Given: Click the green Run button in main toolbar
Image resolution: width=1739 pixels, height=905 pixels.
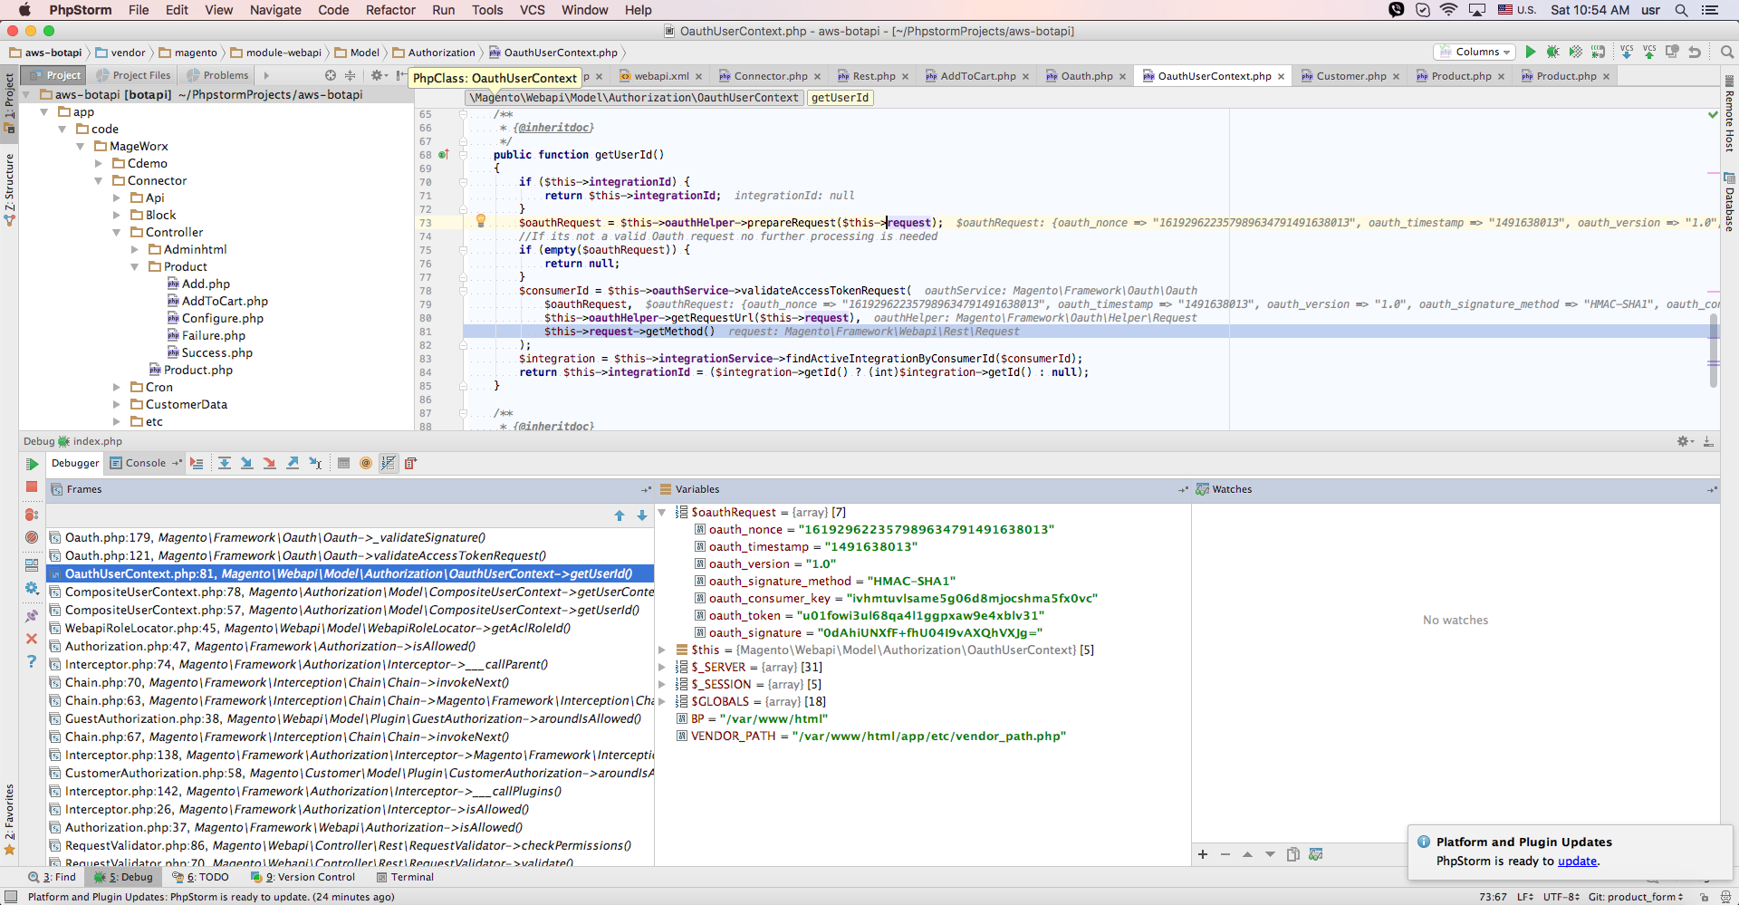Looking at the screenshot, I should [1531, 52].
